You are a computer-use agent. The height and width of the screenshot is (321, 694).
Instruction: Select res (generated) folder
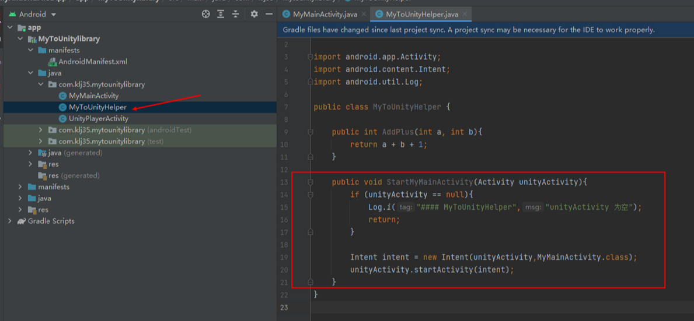coord(74,176)
